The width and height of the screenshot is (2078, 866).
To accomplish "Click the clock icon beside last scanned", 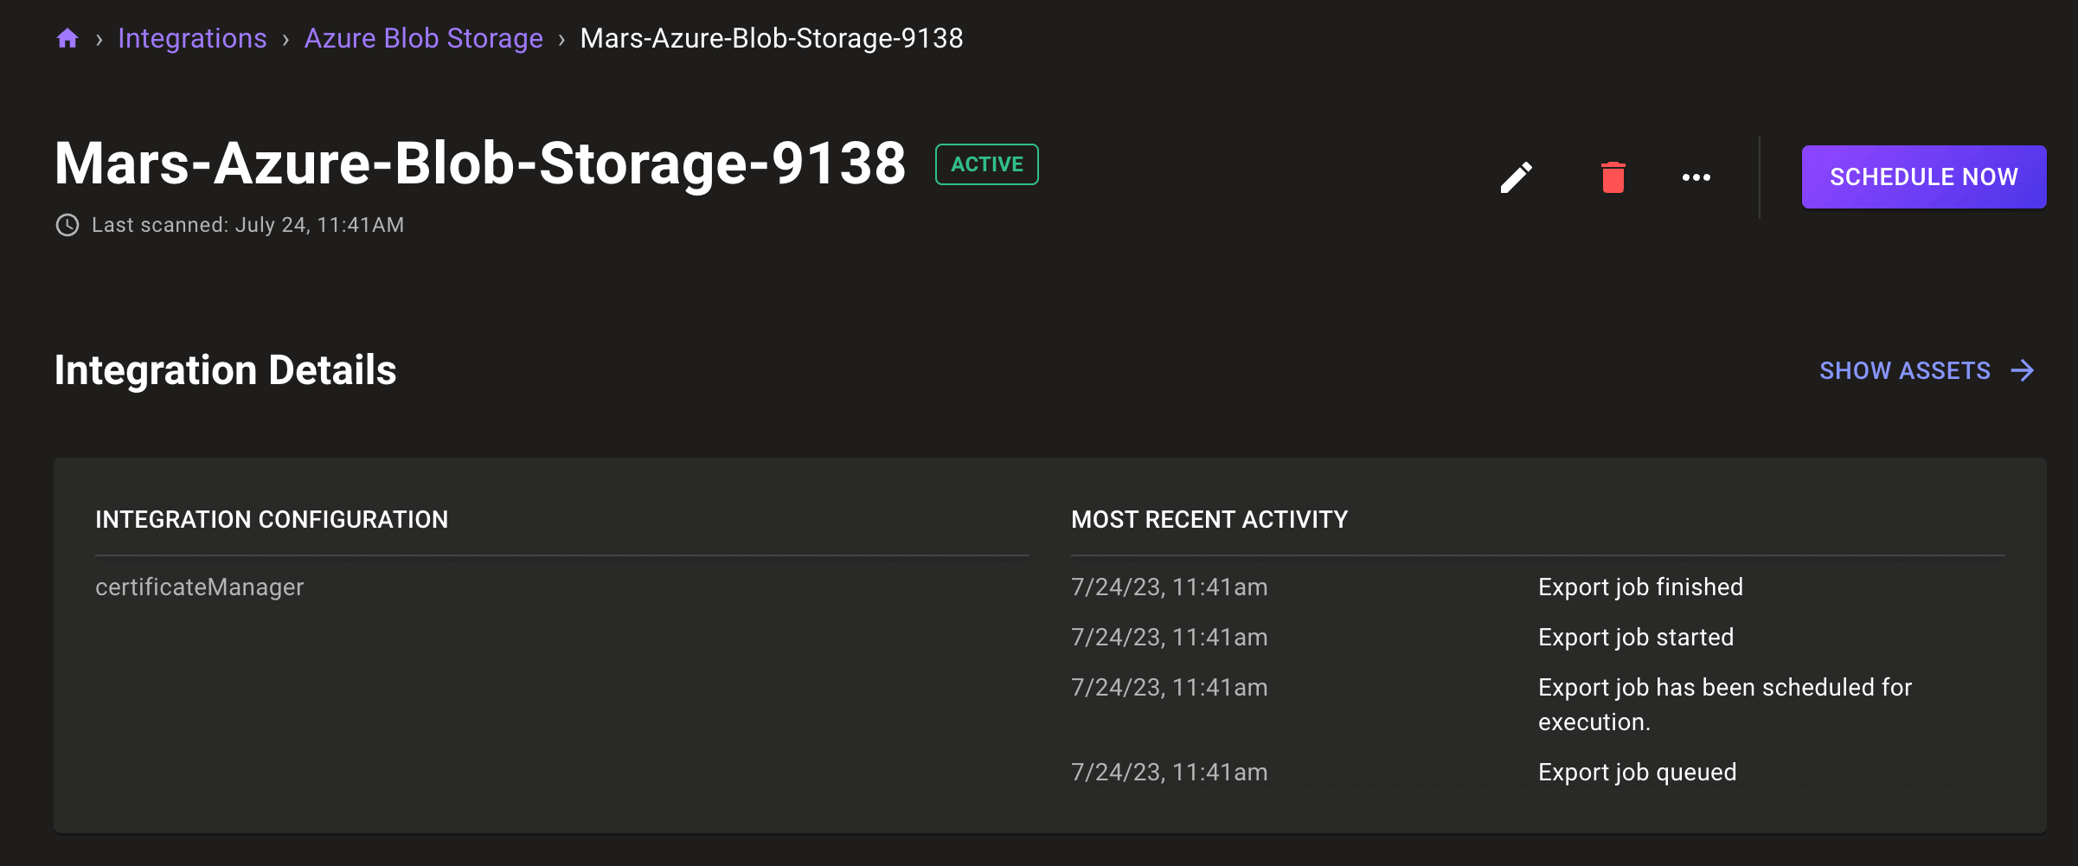I will [67, 225].
